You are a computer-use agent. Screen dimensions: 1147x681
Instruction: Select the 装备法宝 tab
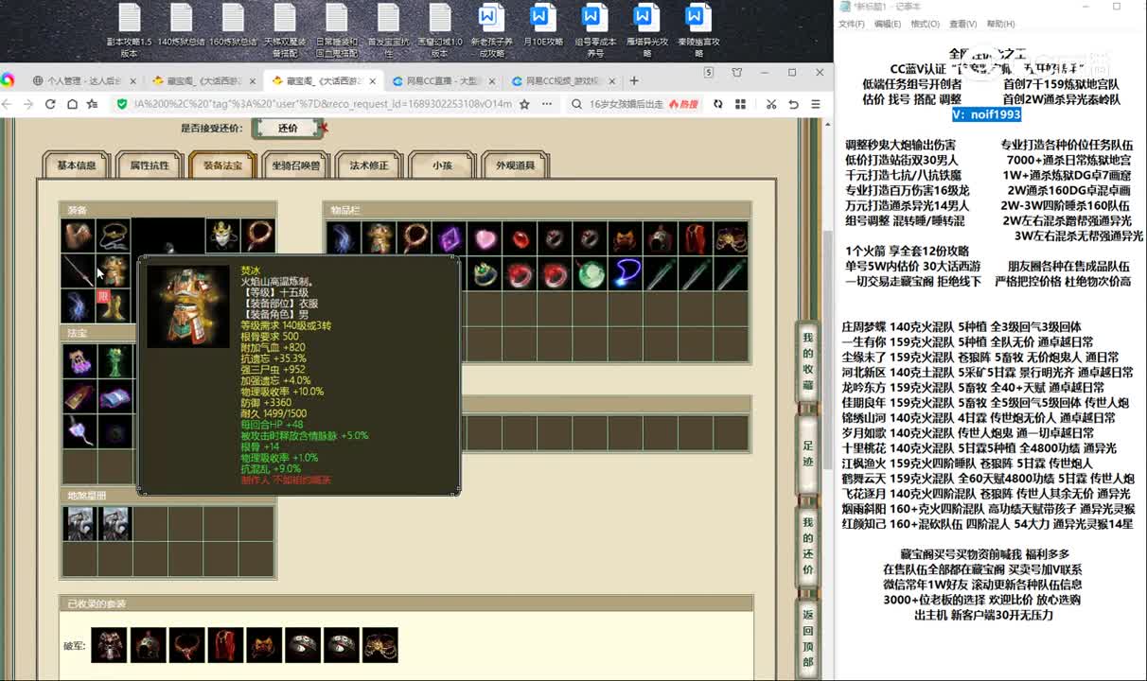222,166
